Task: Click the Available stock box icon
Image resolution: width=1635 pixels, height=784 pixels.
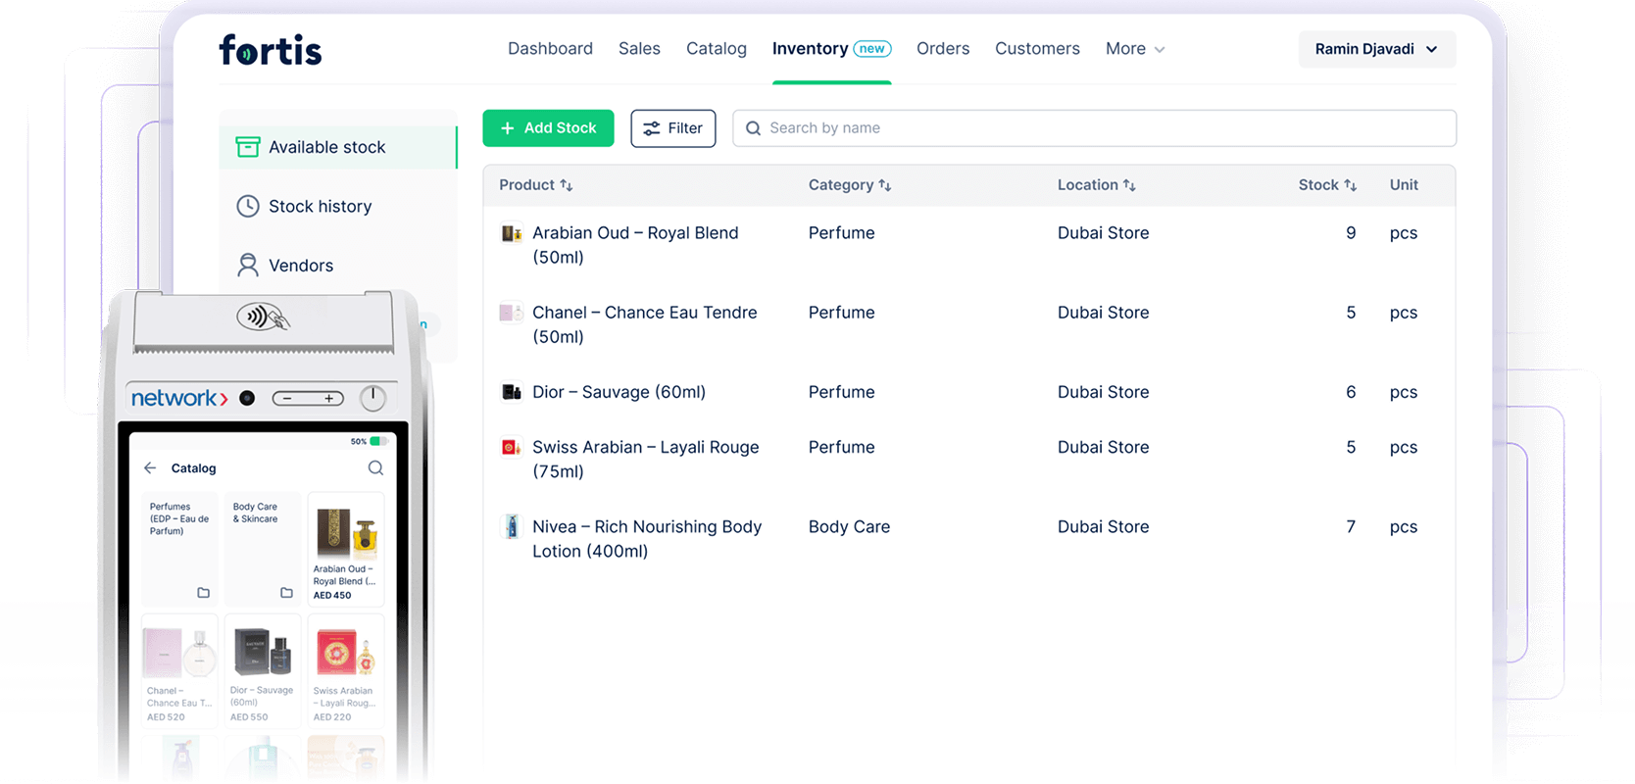Action: (x=248, y=147)
